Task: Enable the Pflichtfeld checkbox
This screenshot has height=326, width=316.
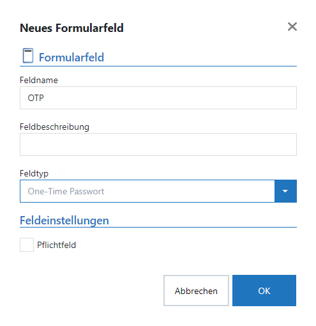Action: tap(27, 245)
